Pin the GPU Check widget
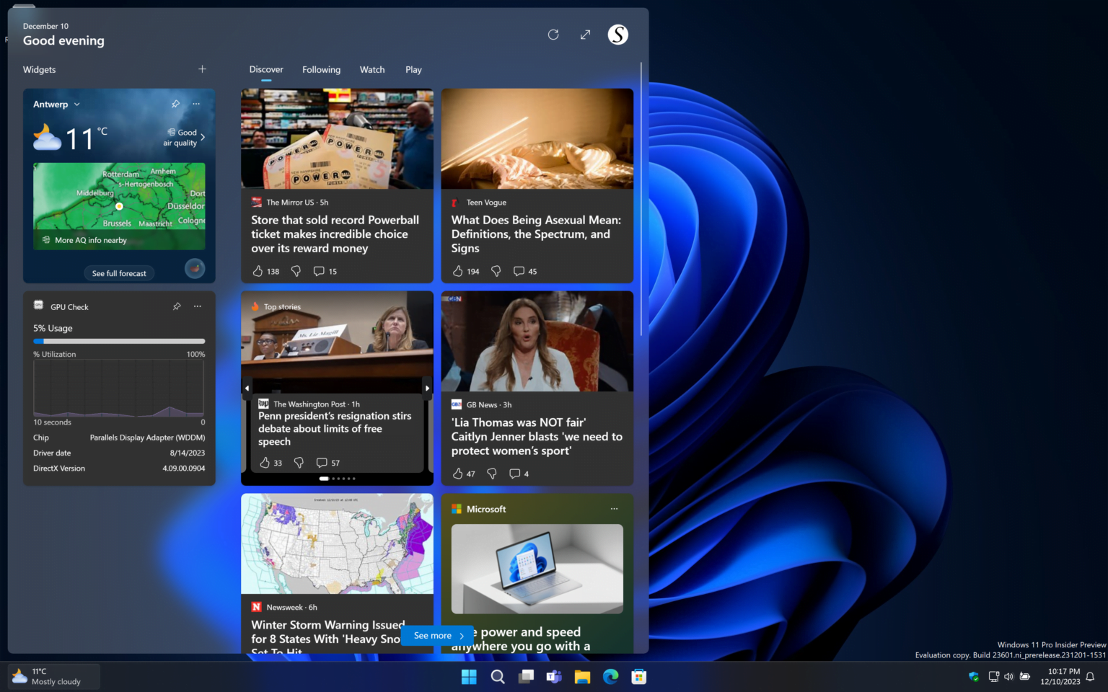 [x=177, y=306]
